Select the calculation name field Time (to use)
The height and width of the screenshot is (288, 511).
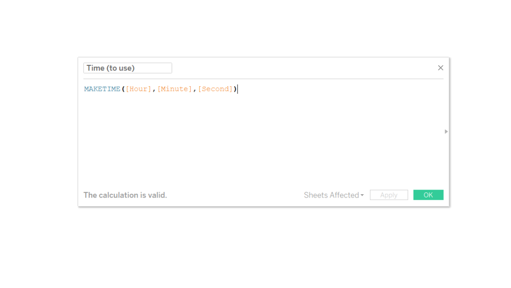127,68
